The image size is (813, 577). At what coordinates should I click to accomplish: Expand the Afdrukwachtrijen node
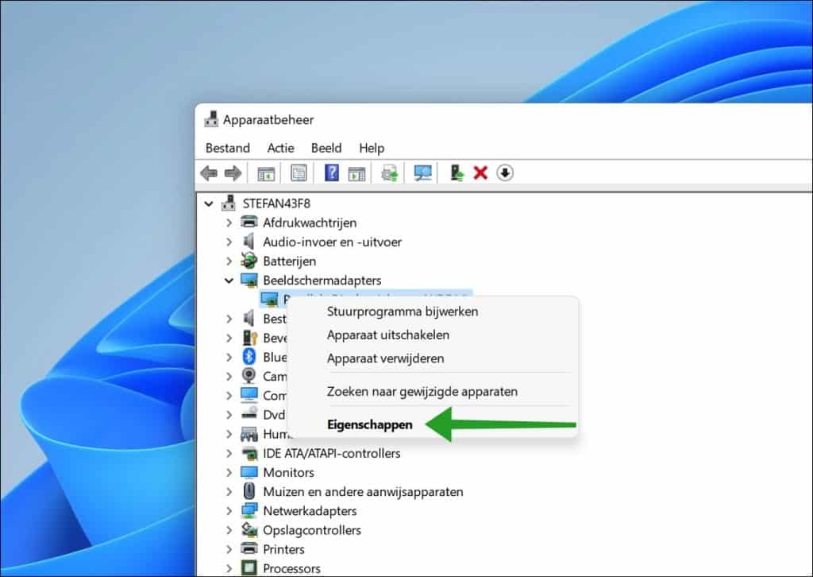tap(229, 223)
